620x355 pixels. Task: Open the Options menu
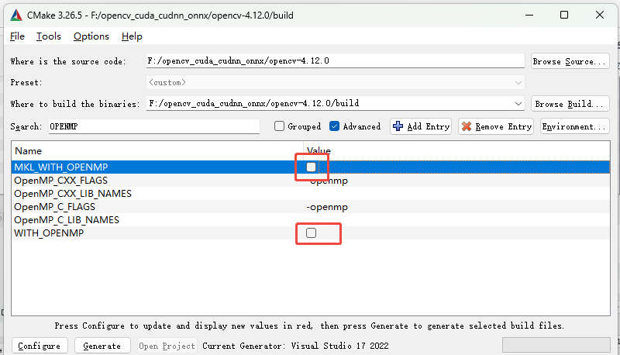tap(91, 36)
